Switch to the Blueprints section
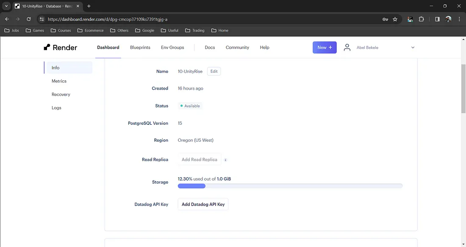This screenshot has width=466, height=247. pyautogui.click(x=140, y=47)
